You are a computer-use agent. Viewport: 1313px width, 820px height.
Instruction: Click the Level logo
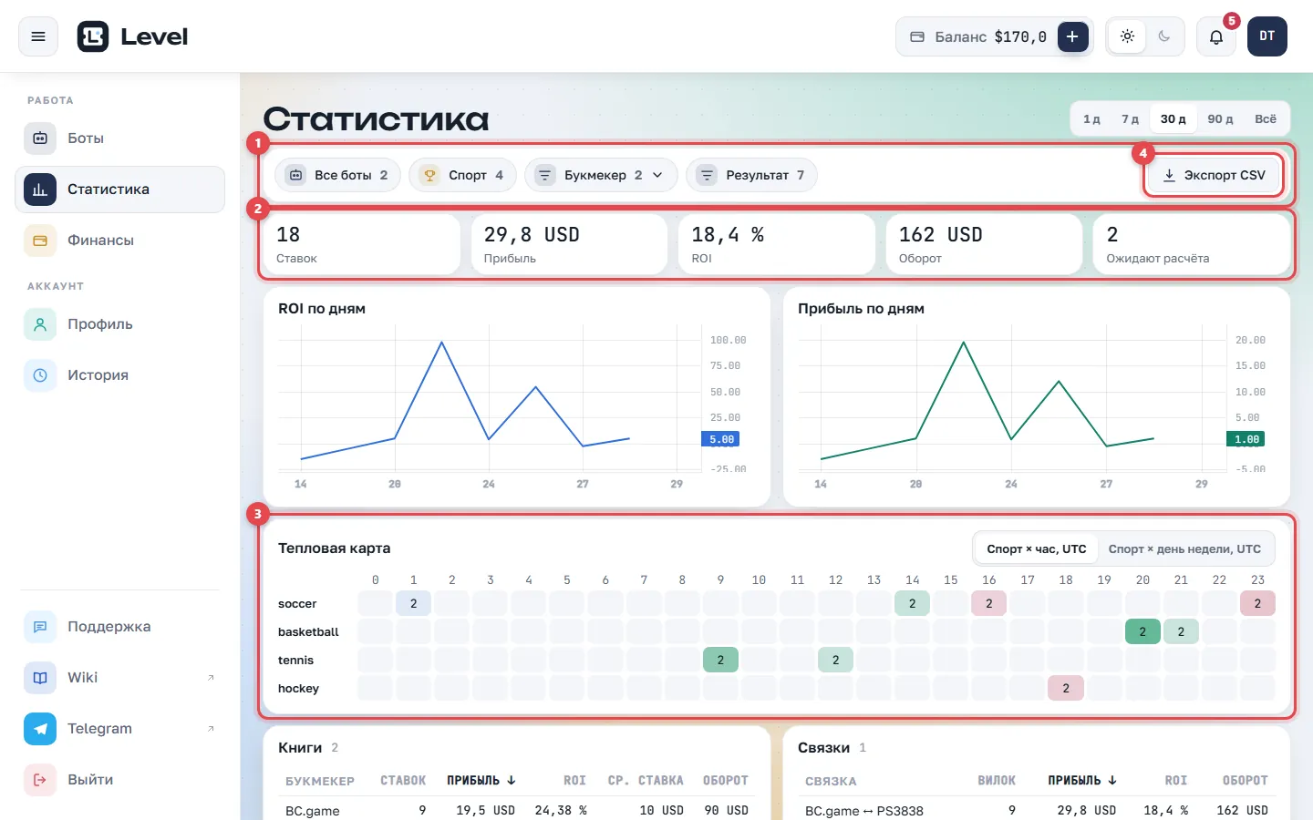[x=132, y=36]
